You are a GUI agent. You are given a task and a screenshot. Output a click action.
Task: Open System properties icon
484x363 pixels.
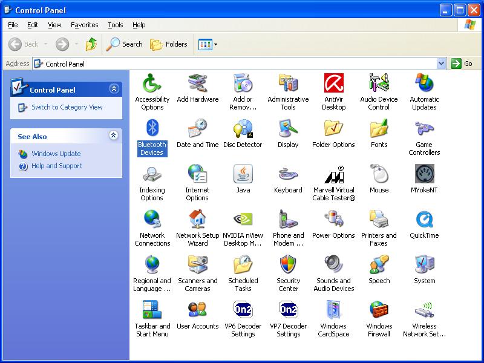coord(425,264)
